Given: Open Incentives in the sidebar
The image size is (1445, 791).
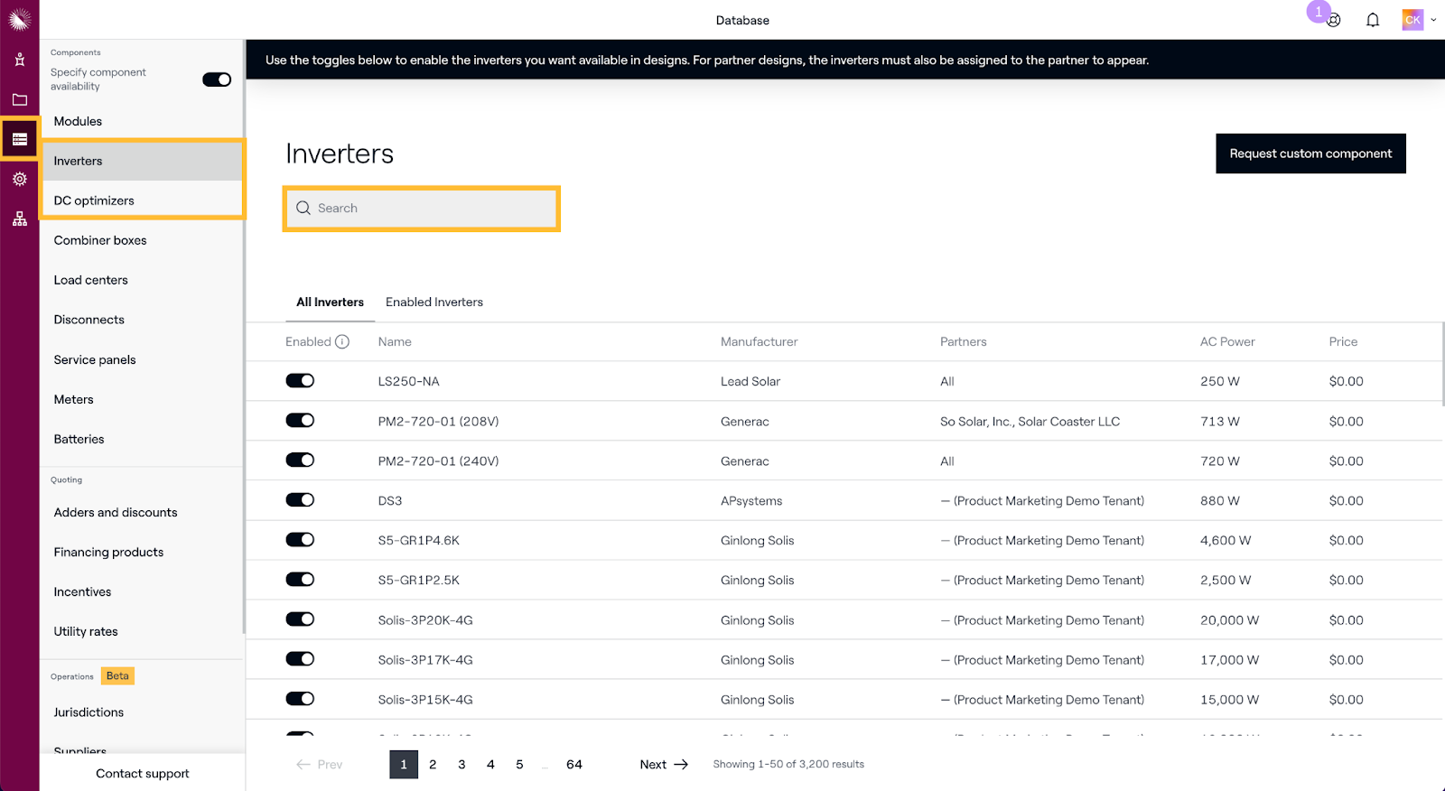Looking at the screenshot, I should coord(142,591).
